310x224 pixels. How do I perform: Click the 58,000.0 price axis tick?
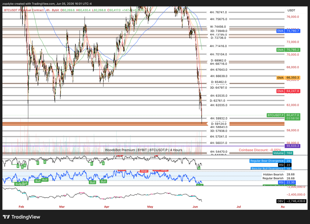tap(293, 130)
